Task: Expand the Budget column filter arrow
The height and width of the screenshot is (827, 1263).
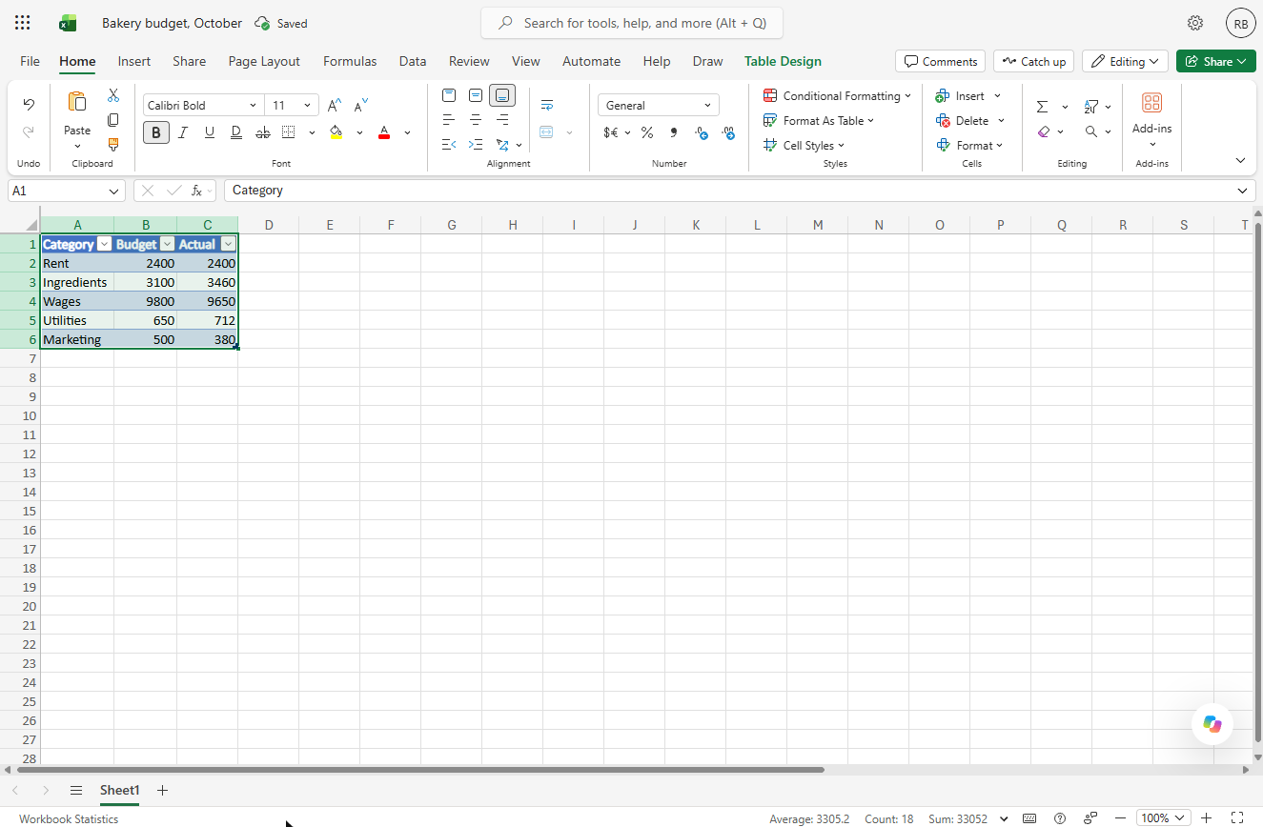Action: click(167, 245)
